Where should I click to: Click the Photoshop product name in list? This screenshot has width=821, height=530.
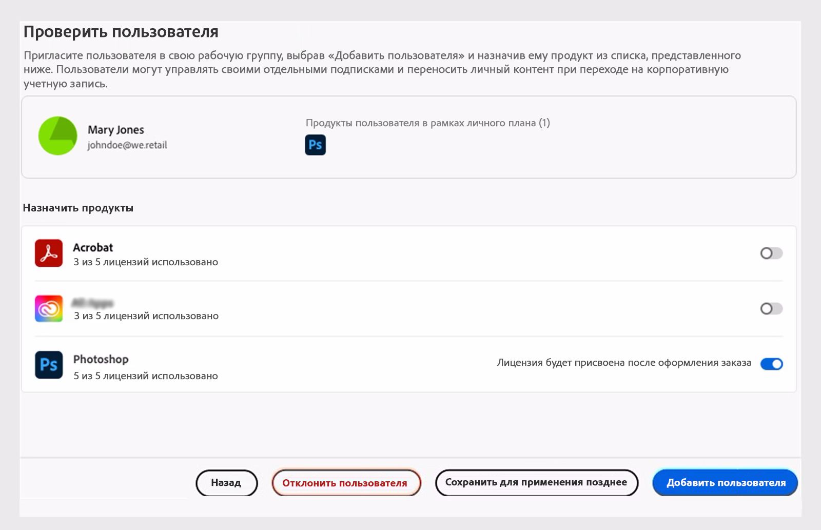[101, 359]
